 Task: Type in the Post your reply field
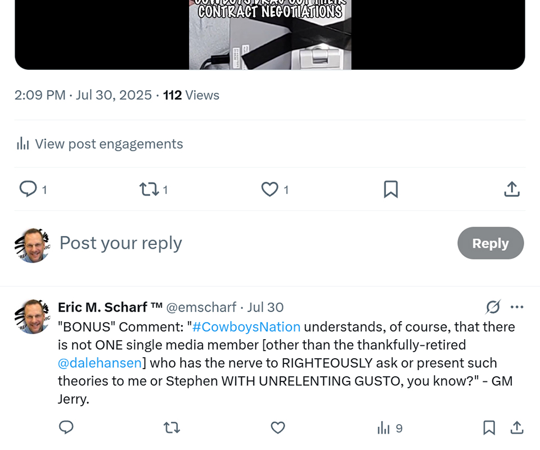click(225, 243)
